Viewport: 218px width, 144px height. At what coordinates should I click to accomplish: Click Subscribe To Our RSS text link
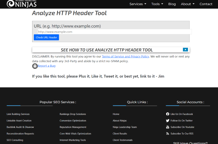pos(182,133)
